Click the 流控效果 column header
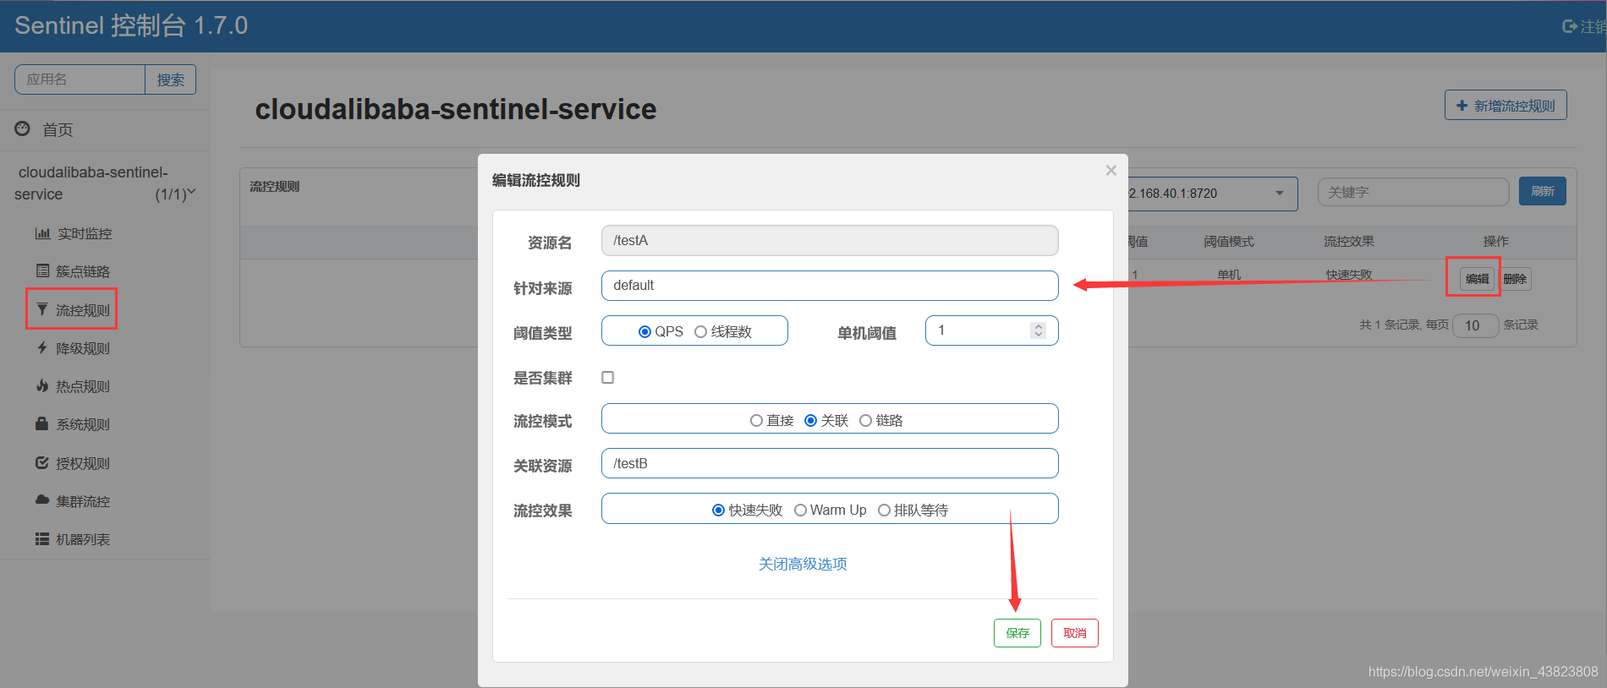Image resolution: width=1607 pixels, height=688 pixels. 1349,242
